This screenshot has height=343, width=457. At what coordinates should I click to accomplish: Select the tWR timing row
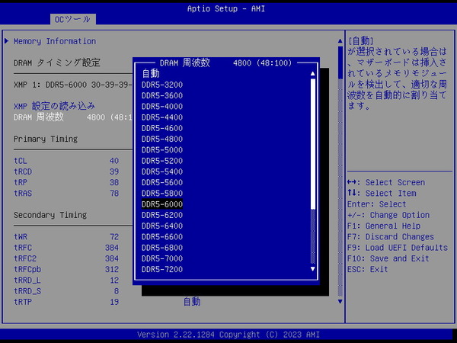tap(66, 236)
